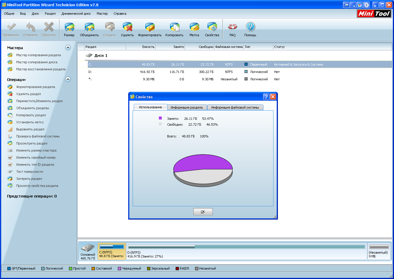Choose Проверка файловой системы operation
Image resolution: width=394 pixels, height=279 pixels.
pos(38,136)
